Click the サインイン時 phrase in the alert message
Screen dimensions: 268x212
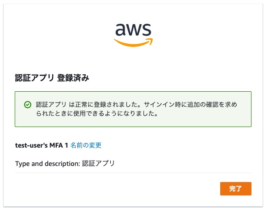coord(163,105)
